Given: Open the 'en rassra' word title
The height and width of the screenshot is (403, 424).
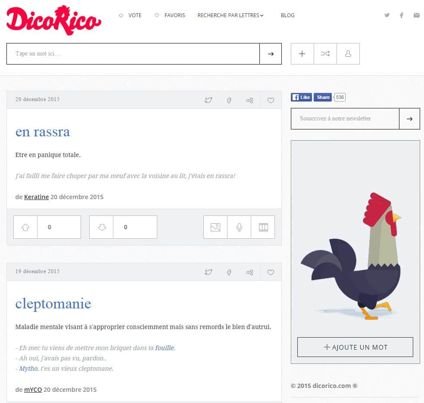Looking at the screenshot, I should [43, 132].
